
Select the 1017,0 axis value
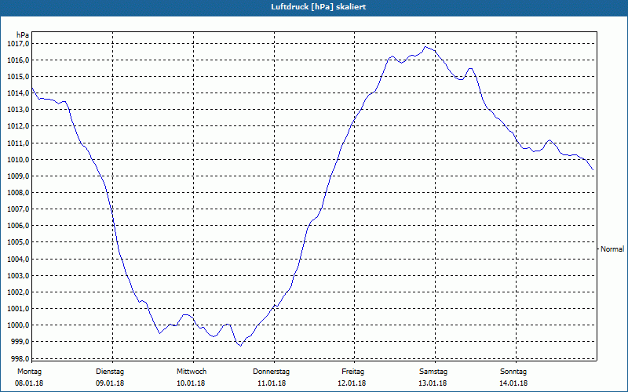(18, 44)
